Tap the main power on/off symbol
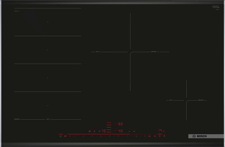The width and height of the screenshot is (225, 147). [x=60, y=136]
